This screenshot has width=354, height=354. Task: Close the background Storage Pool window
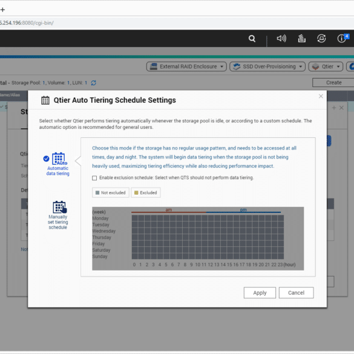pos(341,108)
